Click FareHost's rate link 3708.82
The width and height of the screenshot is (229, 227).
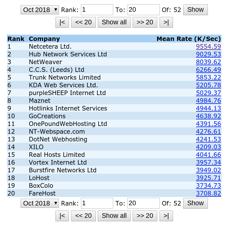pyautogui.click(x=208, y=193)
